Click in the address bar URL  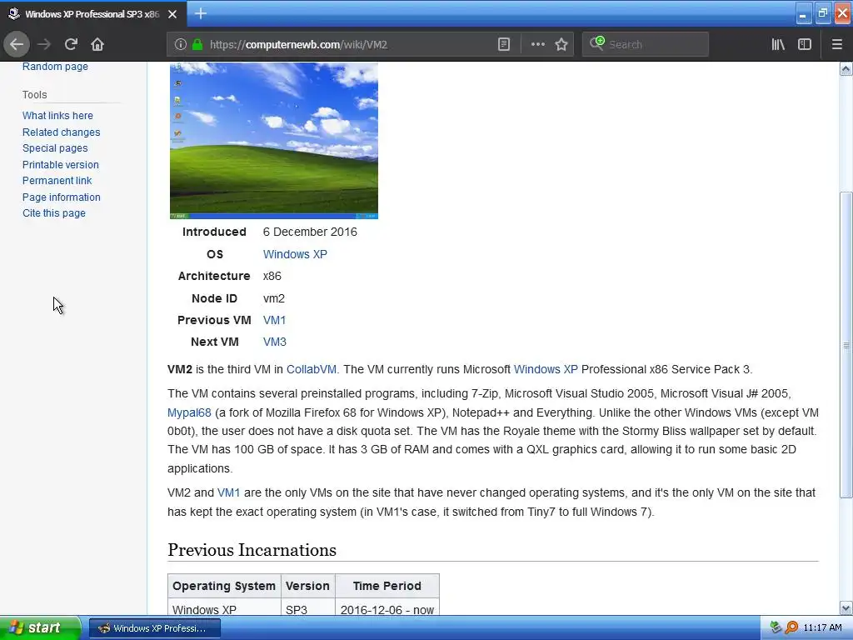click(298, 45)
